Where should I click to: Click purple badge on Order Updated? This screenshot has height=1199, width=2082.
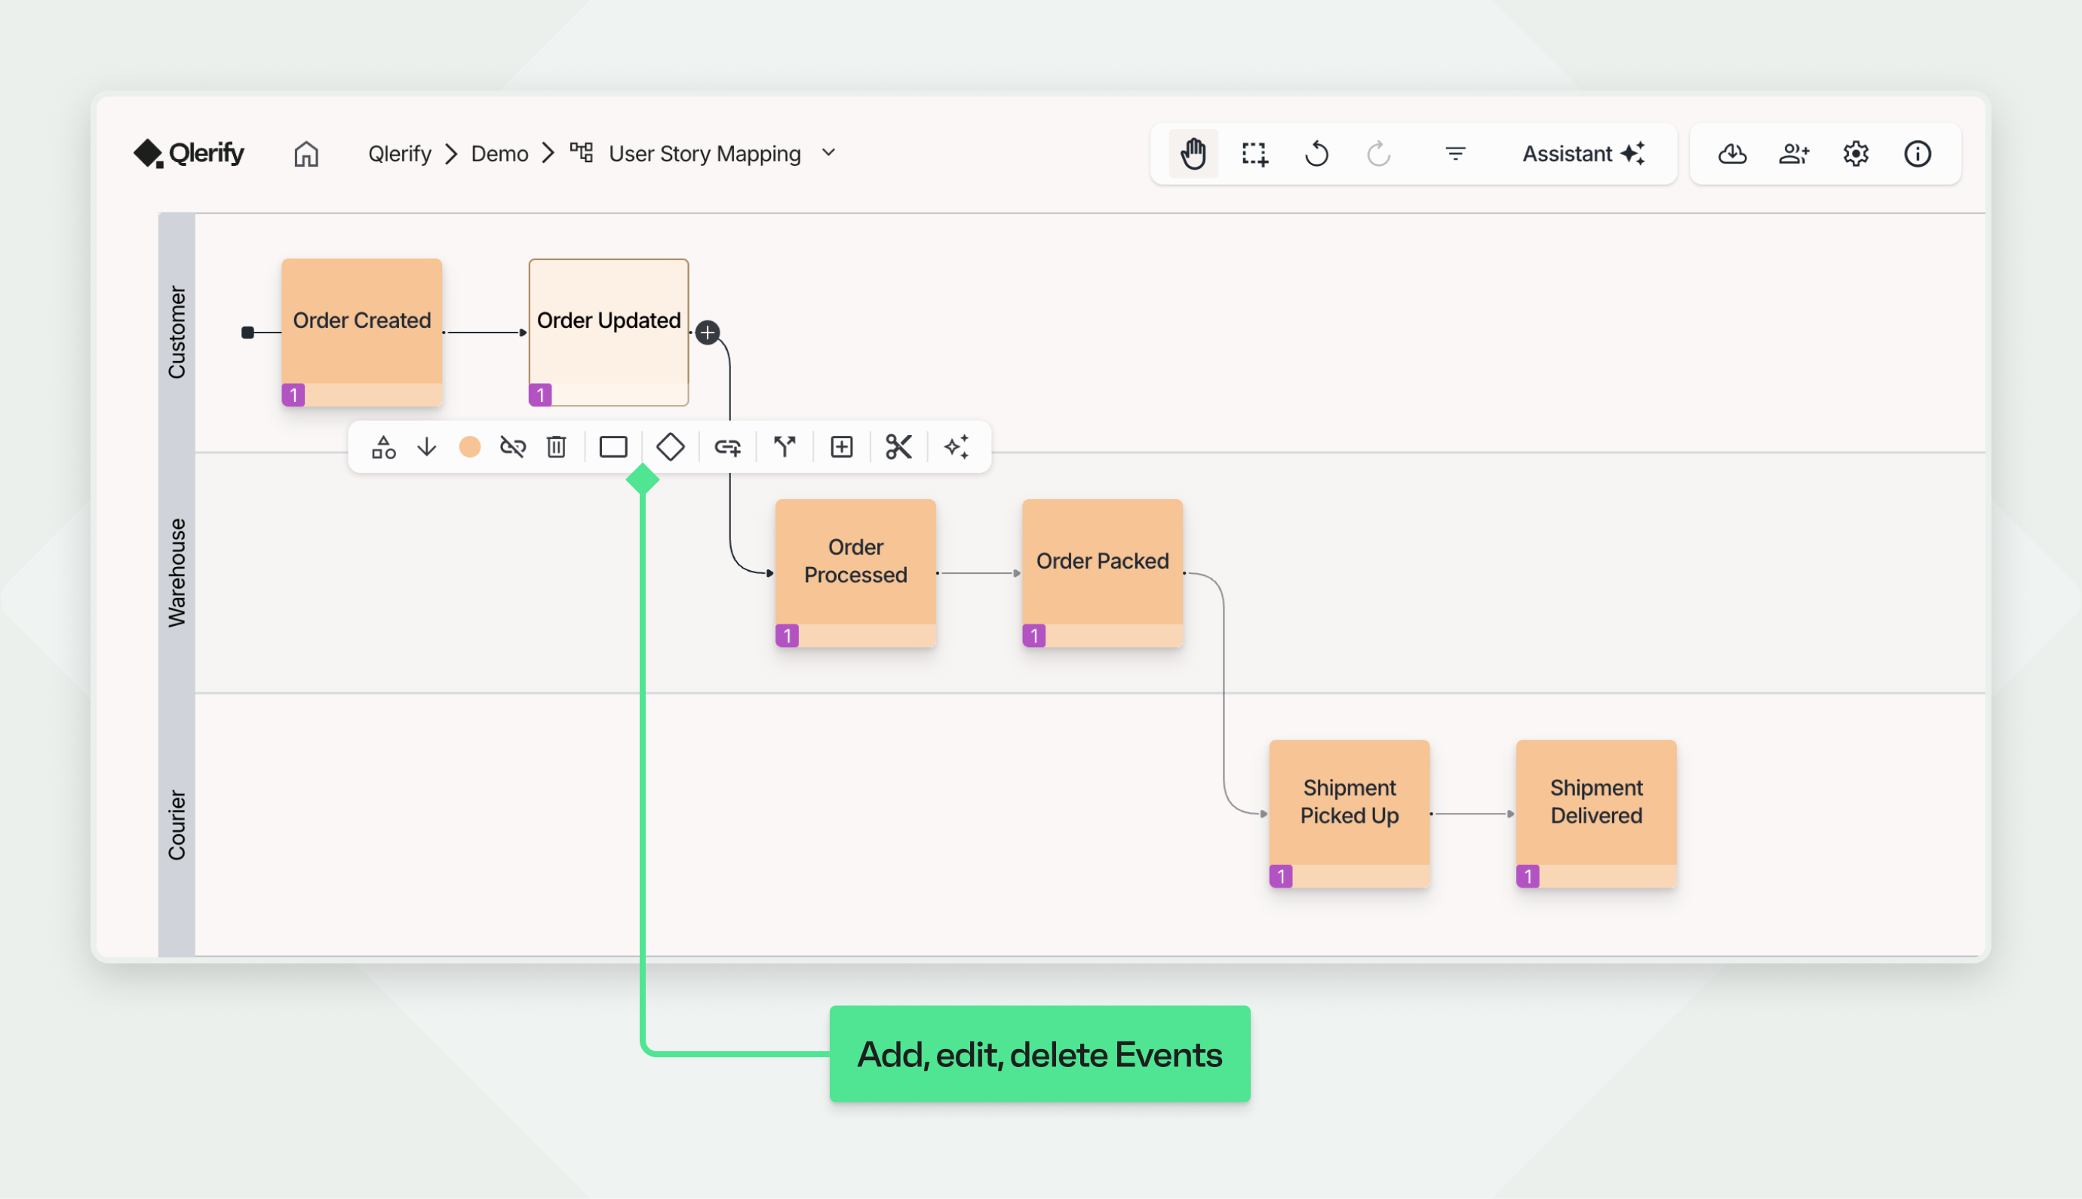540,395
